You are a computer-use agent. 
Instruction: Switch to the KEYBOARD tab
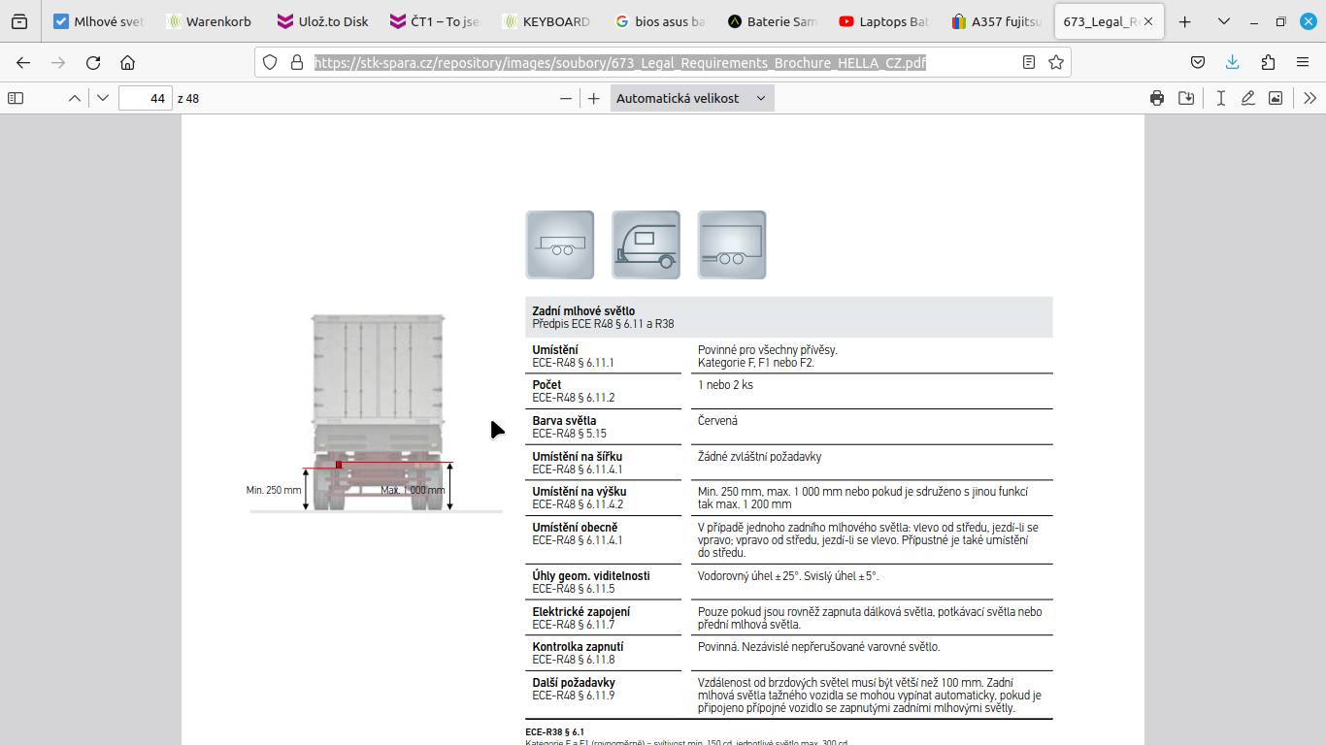point(548,21)
